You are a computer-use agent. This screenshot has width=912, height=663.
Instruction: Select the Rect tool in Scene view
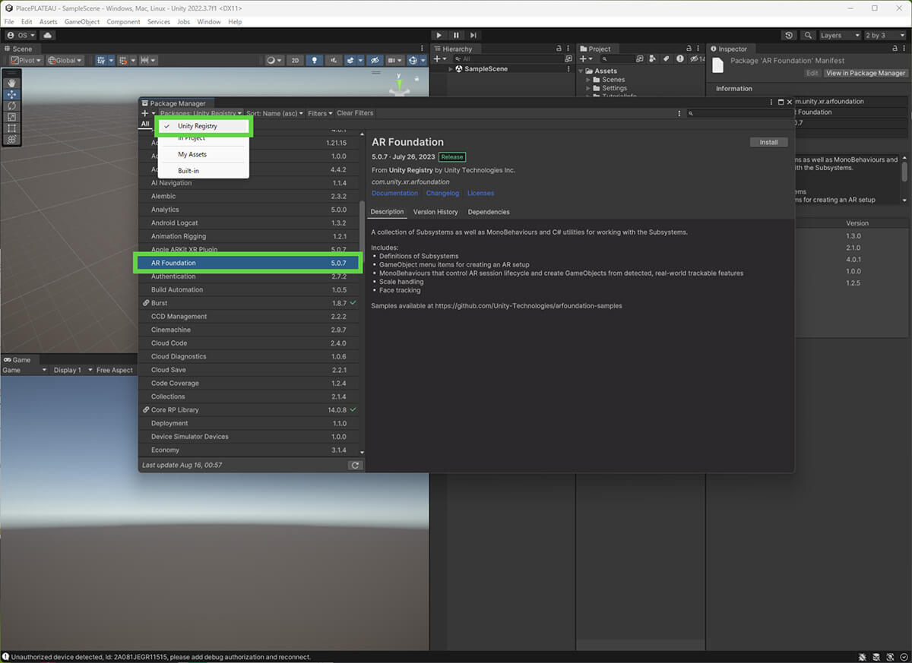point(11,128)
